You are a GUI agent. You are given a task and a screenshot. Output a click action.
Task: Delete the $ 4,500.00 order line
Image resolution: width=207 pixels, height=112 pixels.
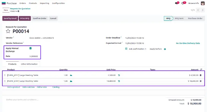200,75
